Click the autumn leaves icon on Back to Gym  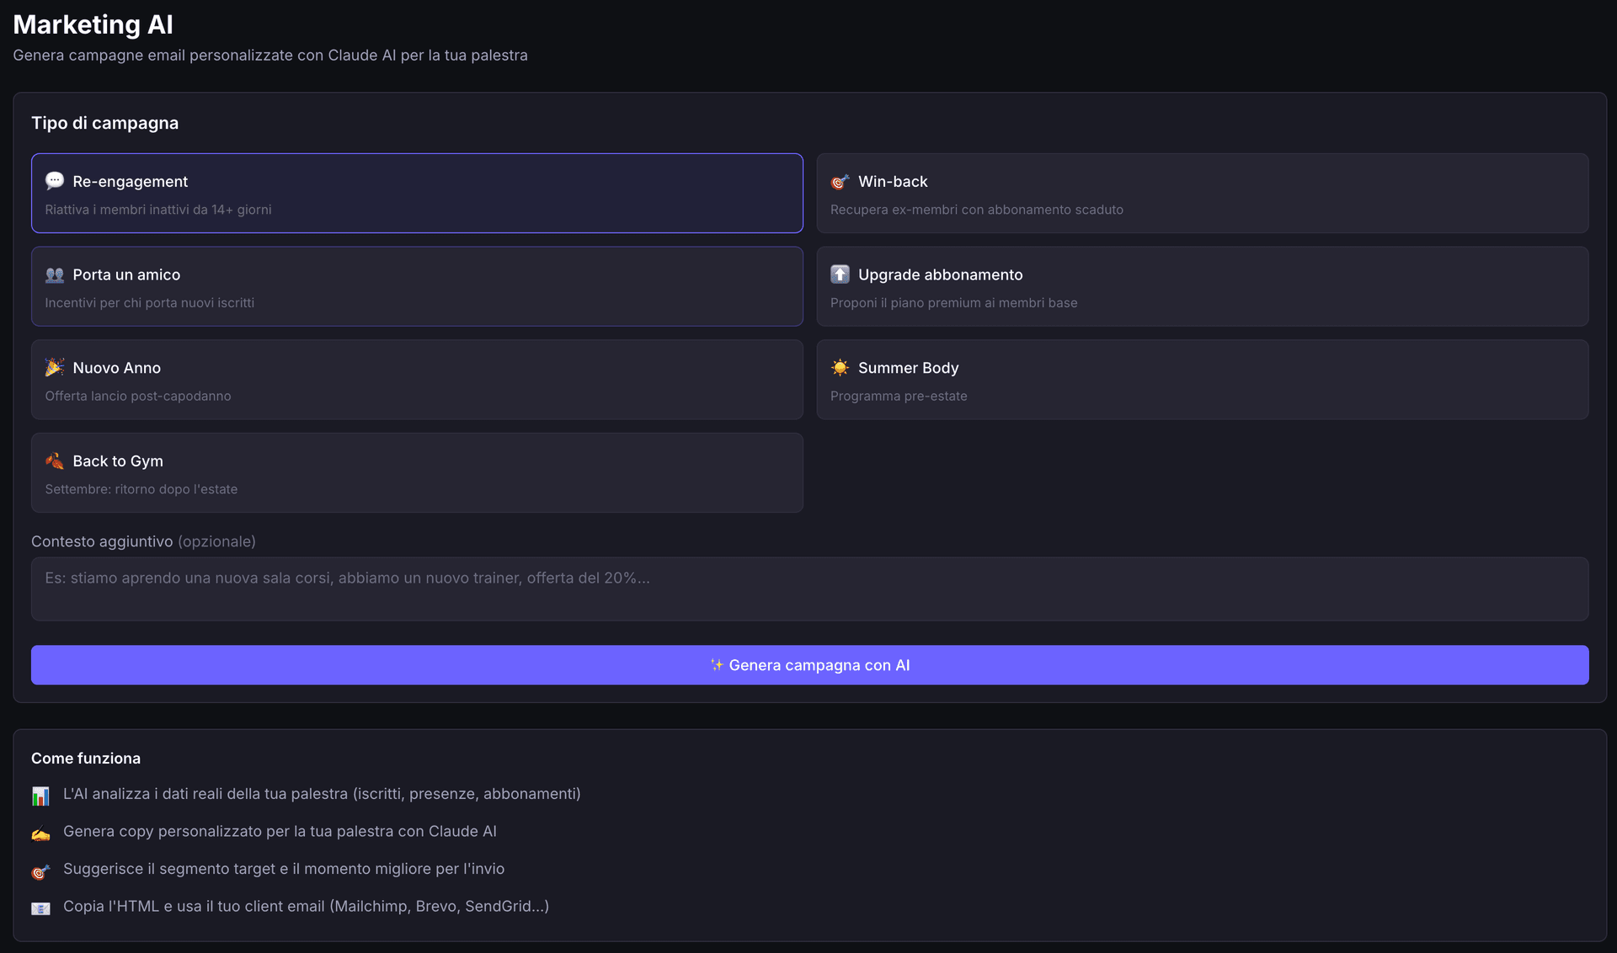(x=55, y=461)
